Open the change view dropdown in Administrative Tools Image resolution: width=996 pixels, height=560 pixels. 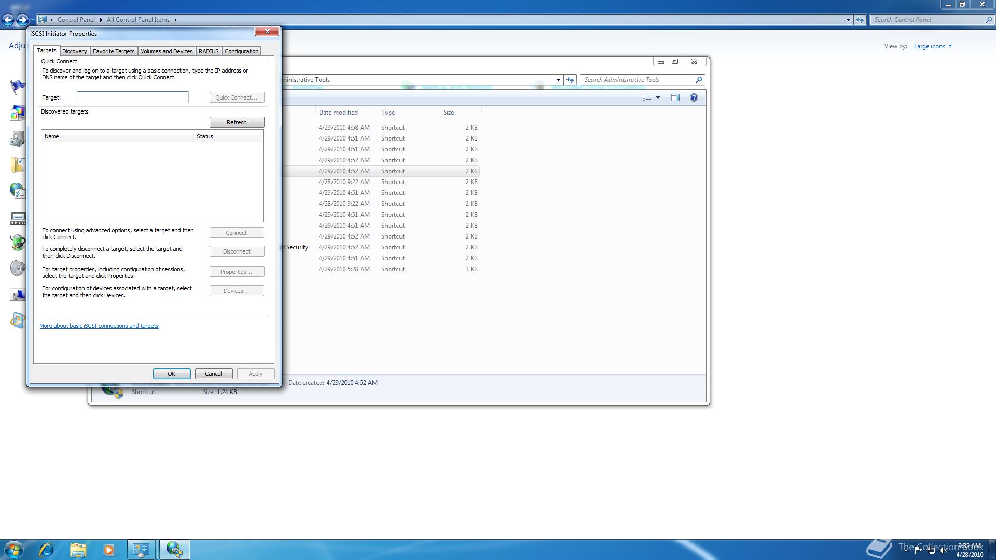click(658, 97)
